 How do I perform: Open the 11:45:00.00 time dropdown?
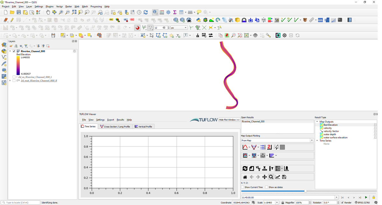(x=337, y=198)
